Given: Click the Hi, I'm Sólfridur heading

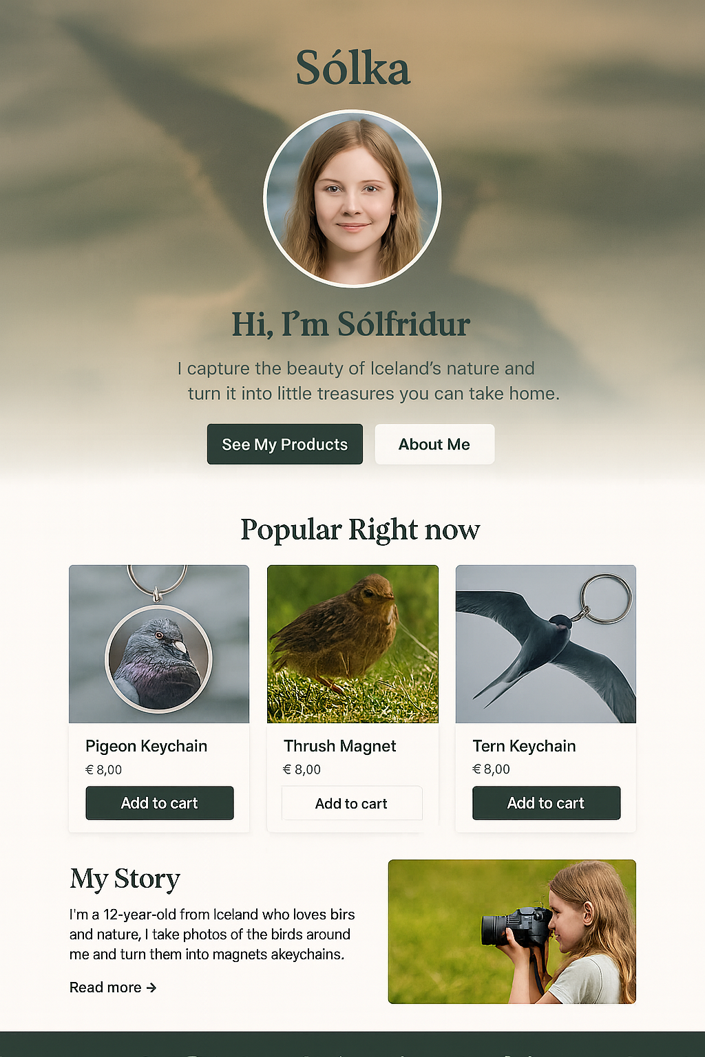Looking at the screenshot, I should coord(351,324).
